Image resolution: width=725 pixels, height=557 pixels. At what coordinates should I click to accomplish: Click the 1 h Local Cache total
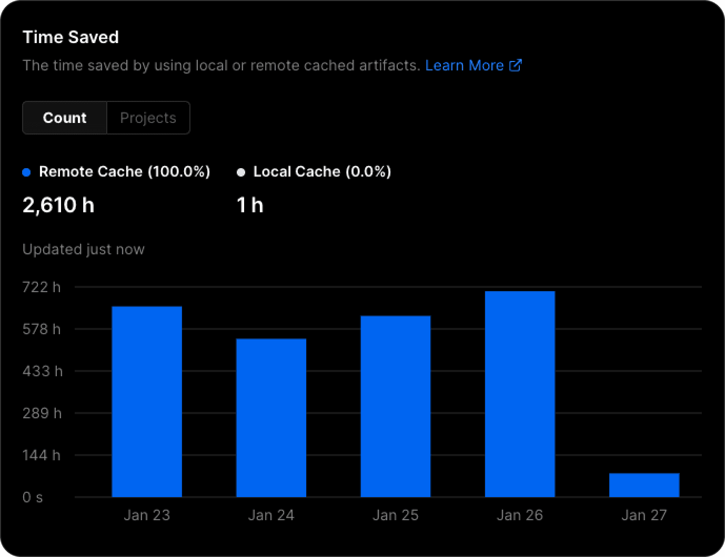250,205
